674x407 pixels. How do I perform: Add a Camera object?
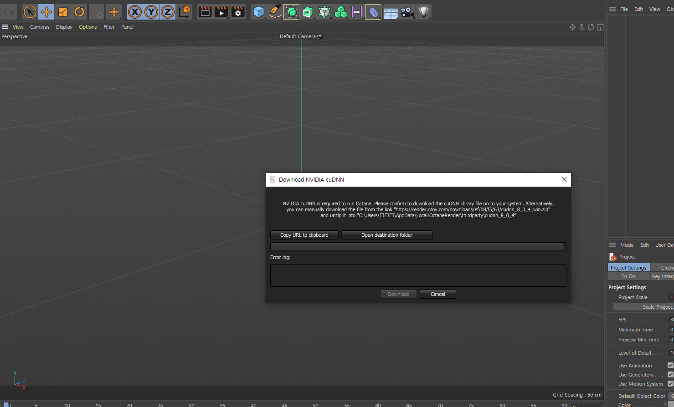(x=407, y=12)
